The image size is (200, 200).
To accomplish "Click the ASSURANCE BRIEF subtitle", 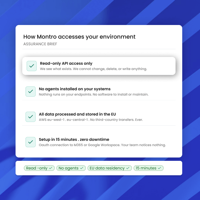I will pos(40,44).
